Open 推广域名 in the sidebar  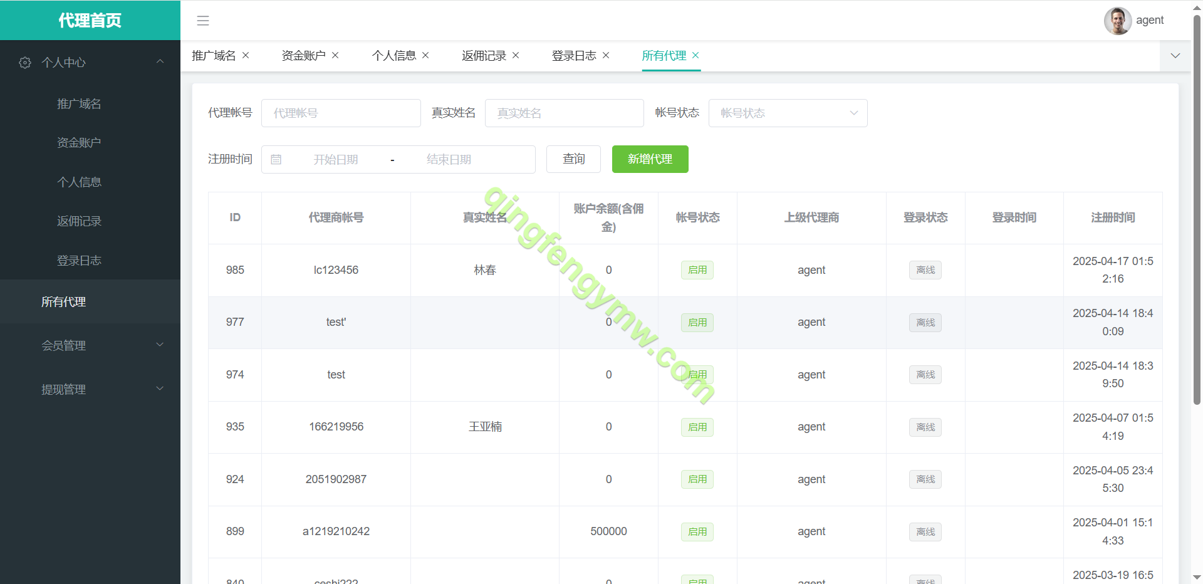(x=79, y=104)
